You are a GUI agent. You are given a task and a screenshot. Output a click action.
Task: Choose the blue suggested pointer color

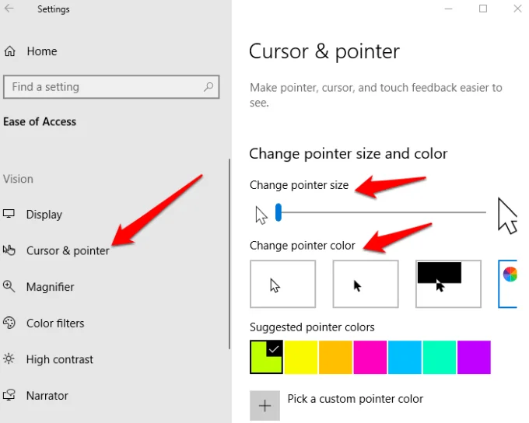(405, 357)
